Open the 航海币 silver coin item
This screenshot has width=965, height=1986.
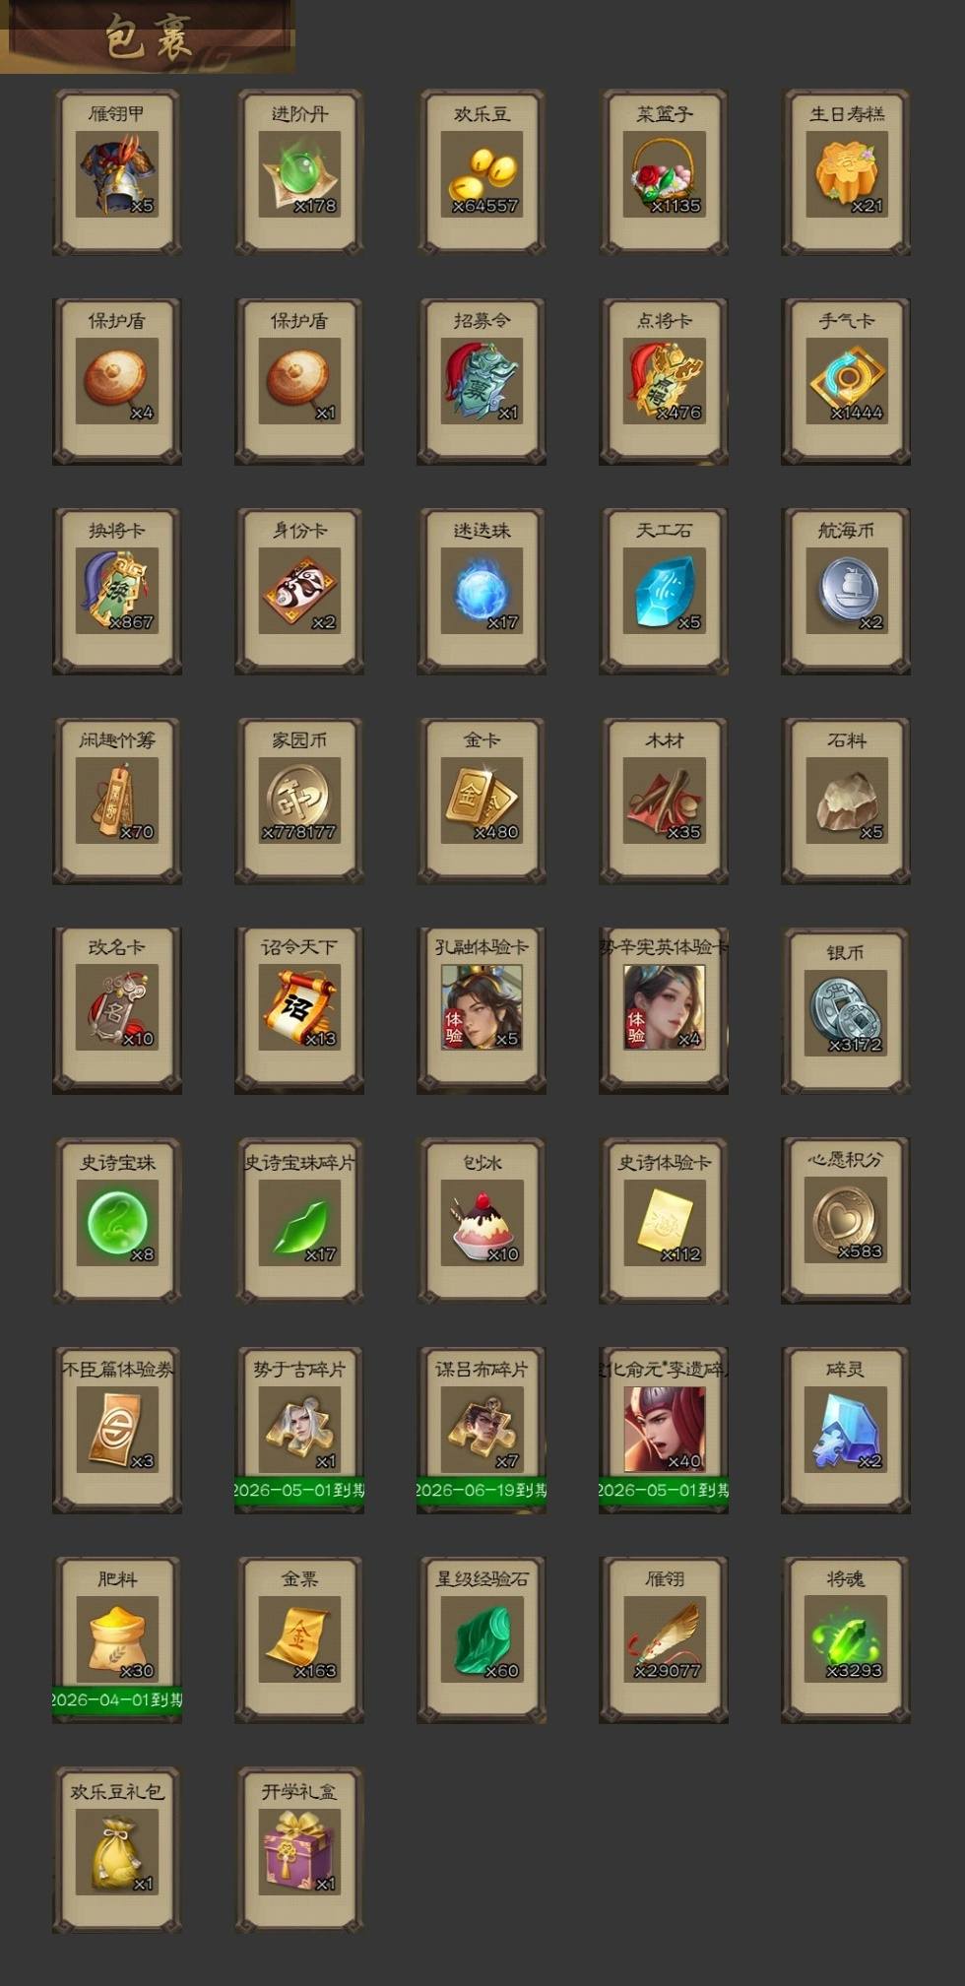[x=846, y=591]
